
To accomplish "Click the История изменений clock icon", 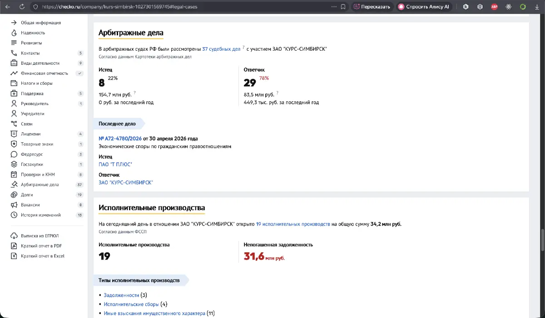I will point(13,215).
